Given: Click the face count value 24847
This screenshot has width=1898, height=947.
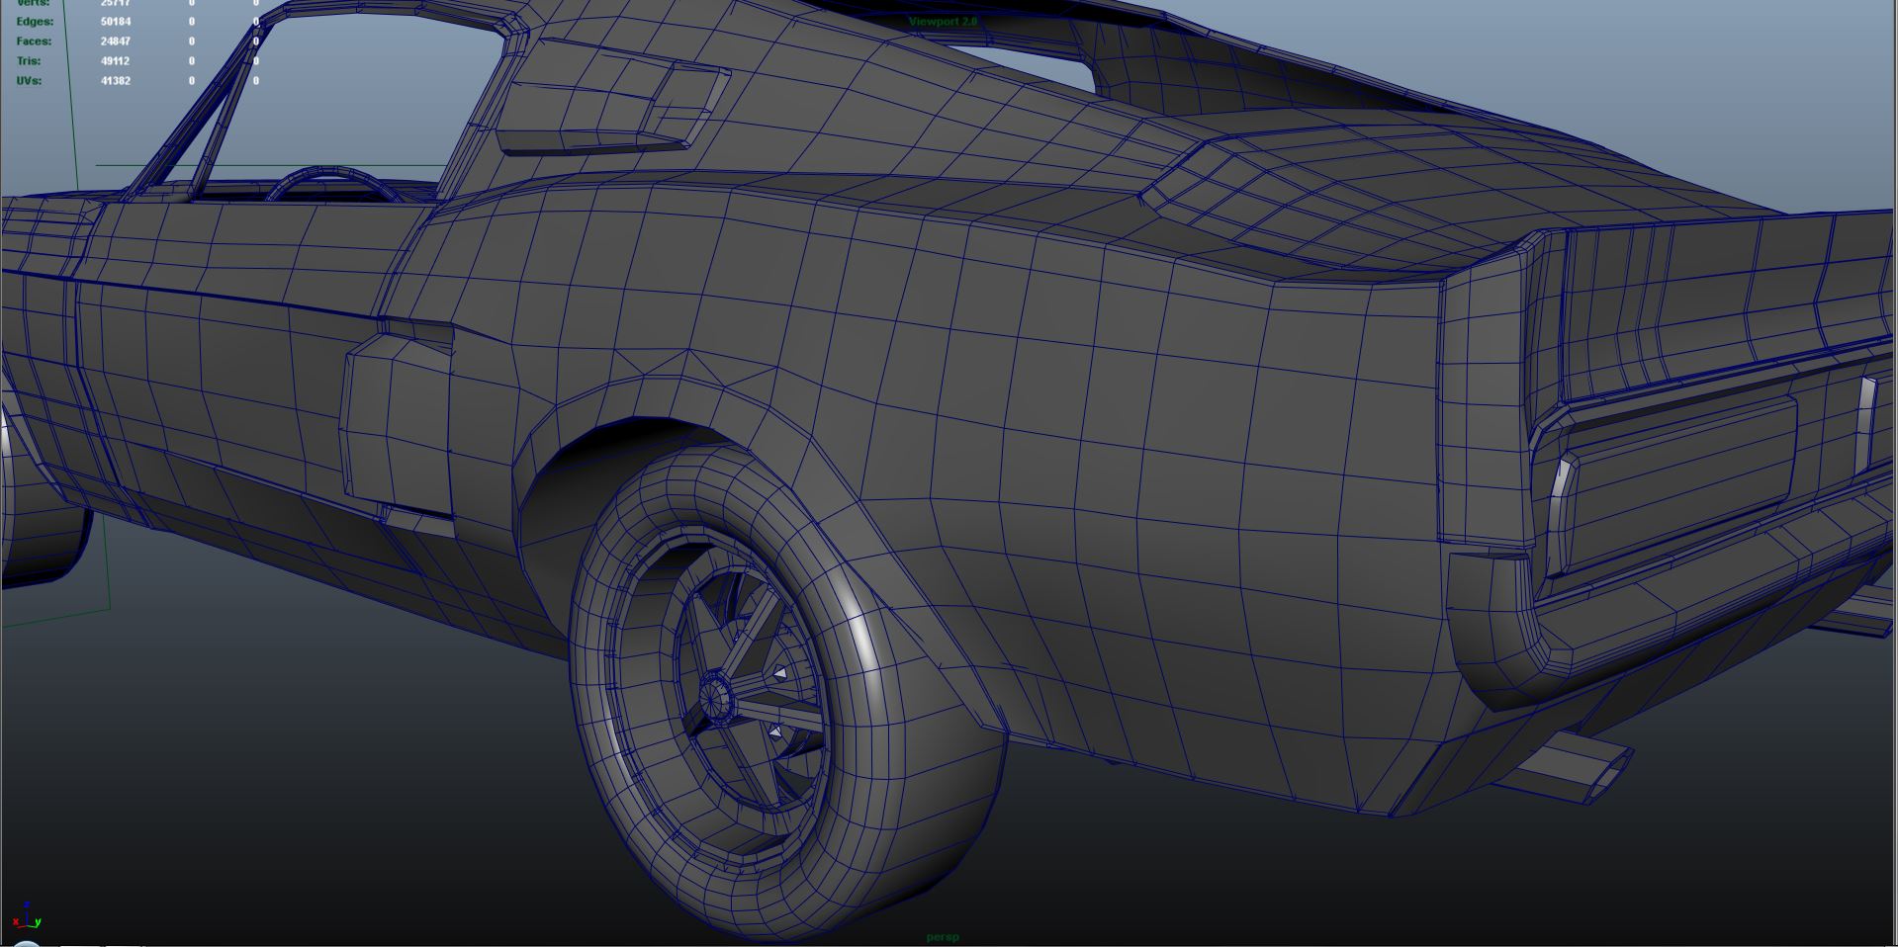Looking at the screenshot, I should tap(116, 42).
